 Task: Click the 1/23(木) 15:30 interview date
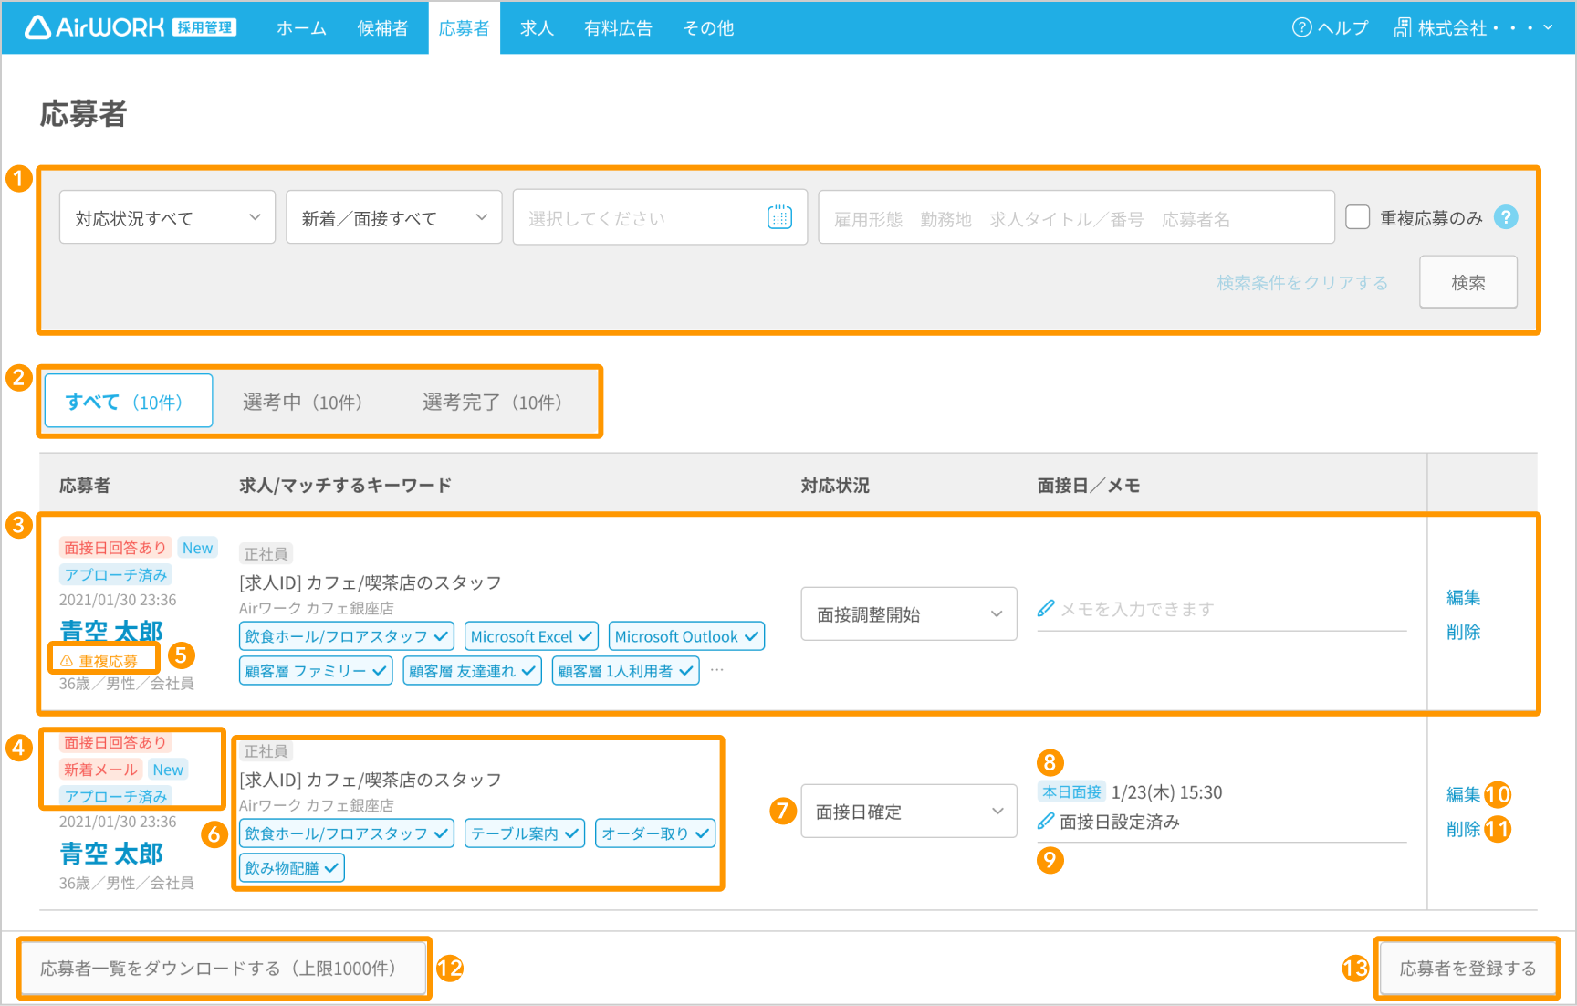coord(1166,792)
